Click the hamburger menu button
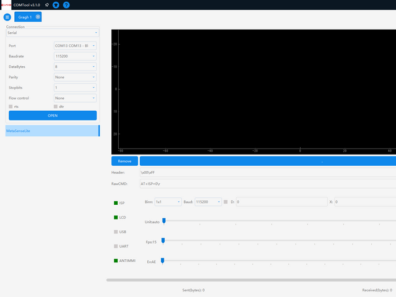The image size is (396, 297). (7, 17)
